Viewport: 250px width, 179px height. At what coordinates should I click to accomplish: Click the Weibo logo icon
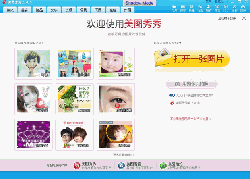[x=172, y=103]
